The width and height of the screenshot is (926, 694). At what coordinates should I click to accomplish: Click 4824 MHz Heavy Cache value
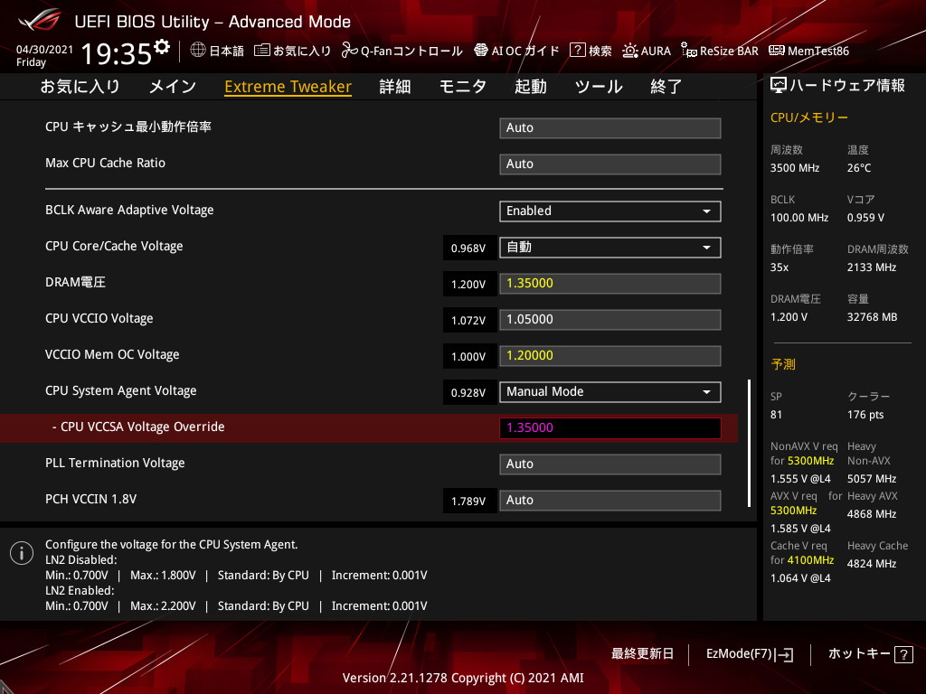pos(872,564)
